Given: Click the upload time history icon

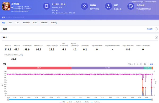Looking at the screenshot, I should click(x=131, y=6).
